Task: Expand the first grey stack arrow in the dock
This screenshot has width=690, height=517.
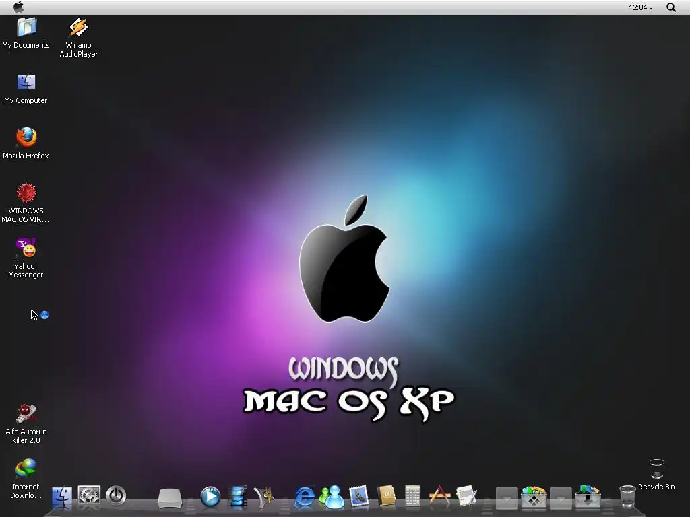Action: 507,498
